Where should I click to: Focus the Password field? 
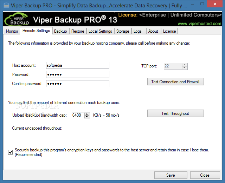tap(78, 74)
